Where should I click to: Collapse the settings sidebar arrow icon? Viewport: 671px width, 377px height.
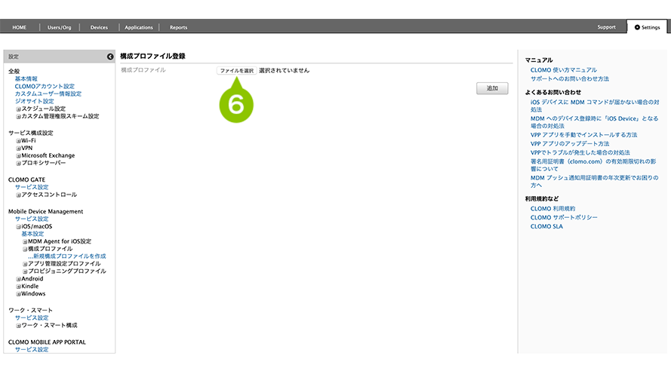tap(110, 57)
